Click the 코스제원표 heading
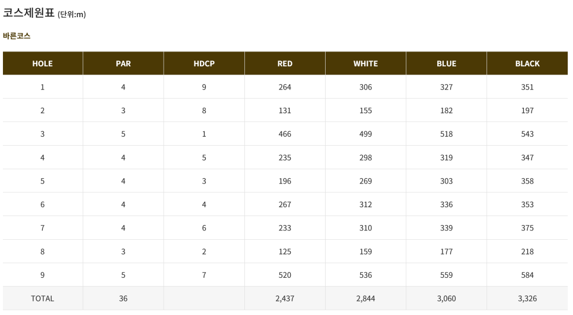 click(28, 12)
